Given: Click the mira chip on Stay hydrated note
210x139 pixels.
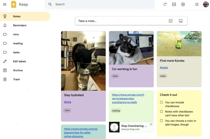Looking at the screenshot, I should [x=67, y=110].
